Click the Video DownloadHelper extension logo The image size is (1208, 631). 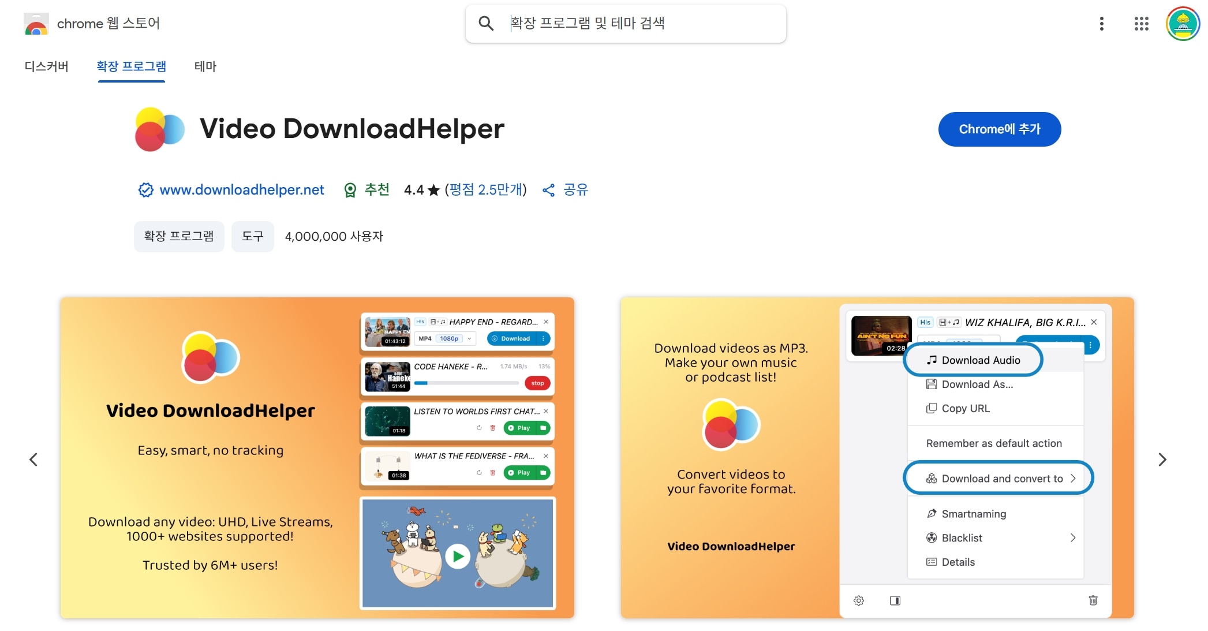(x=159, y=129)
